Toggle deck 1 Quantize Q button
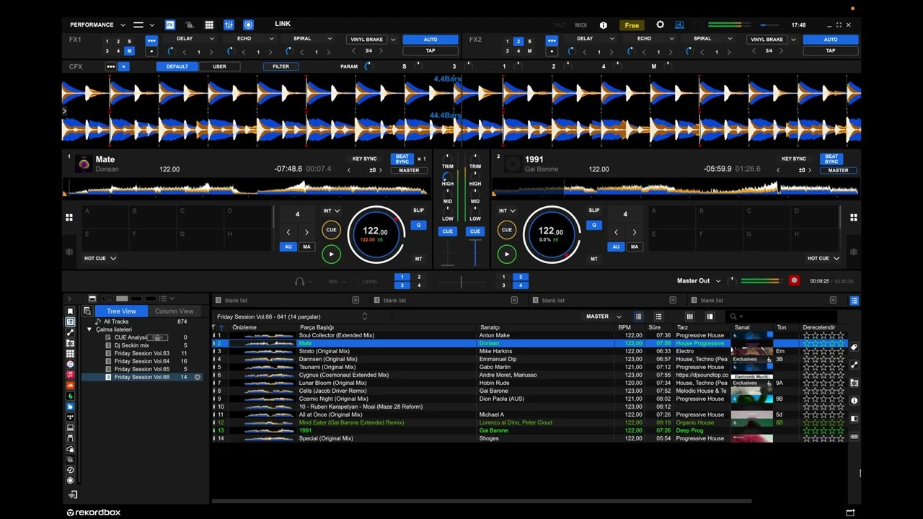 point(418,225)
